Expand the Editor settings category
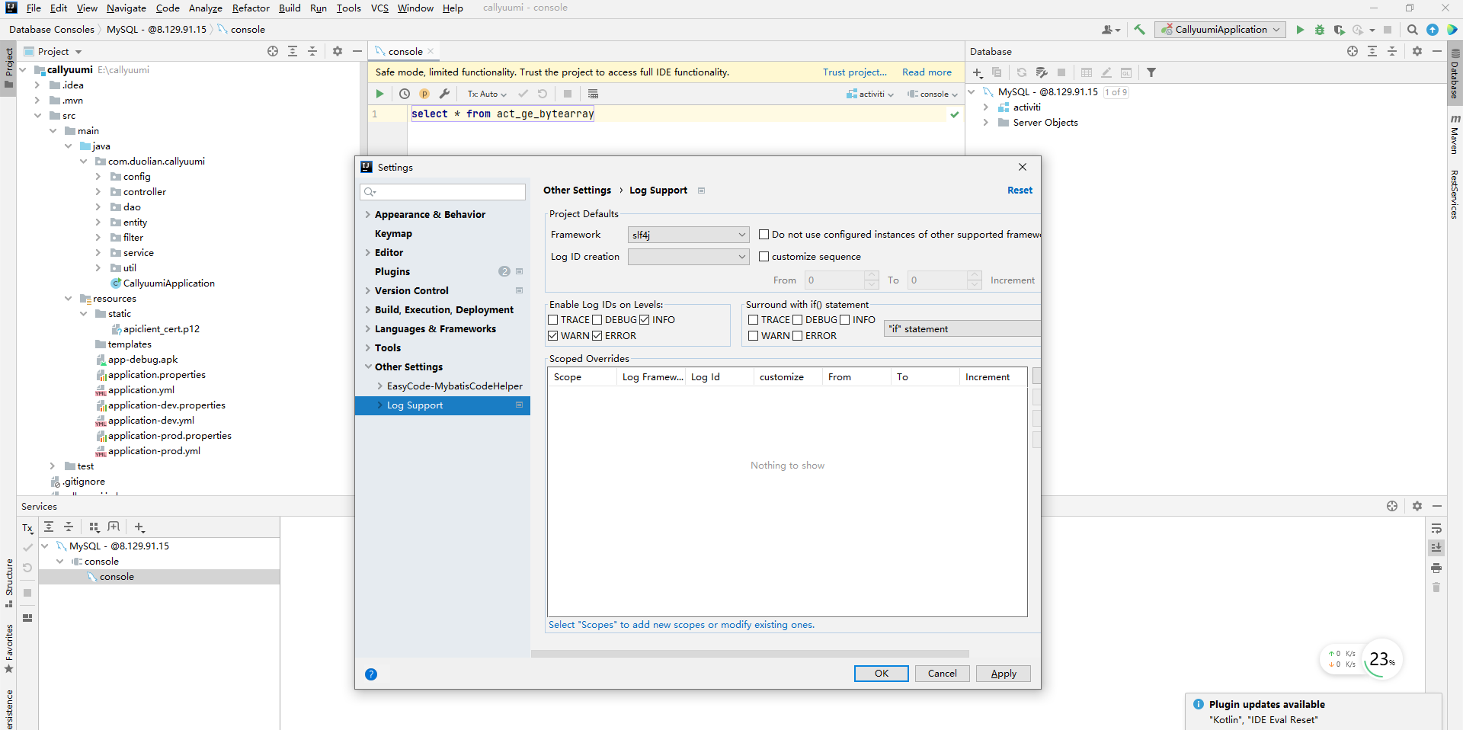 point(368,253)
